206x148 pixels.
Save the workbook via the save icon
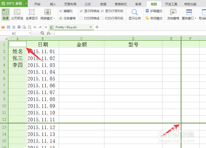tap(8, 27)
